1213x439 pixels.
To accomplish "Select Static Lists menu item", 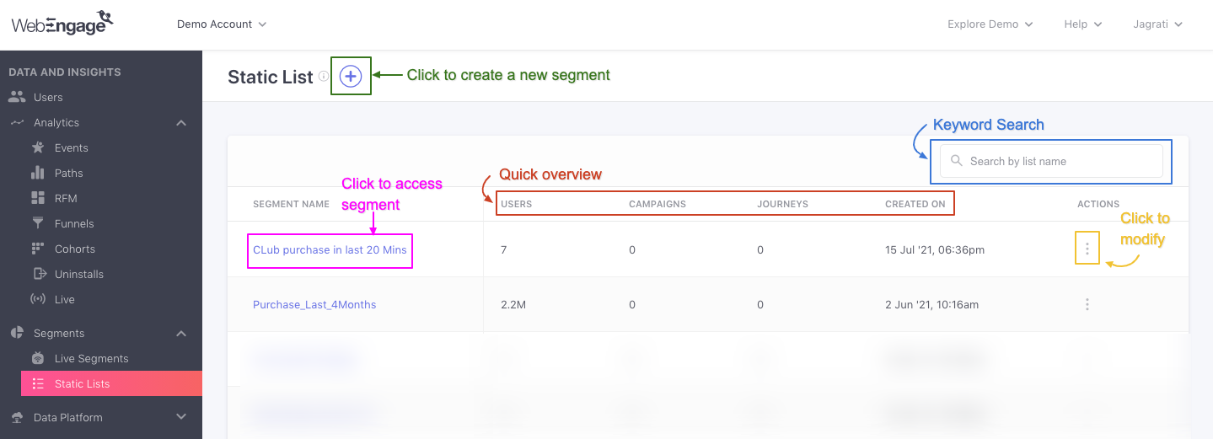I will point(111,383).
